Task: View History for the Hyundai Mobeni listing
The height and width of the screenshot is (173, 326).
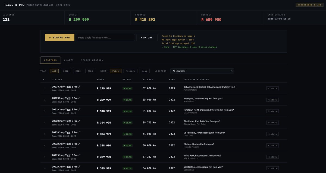Action: point(272,145)
